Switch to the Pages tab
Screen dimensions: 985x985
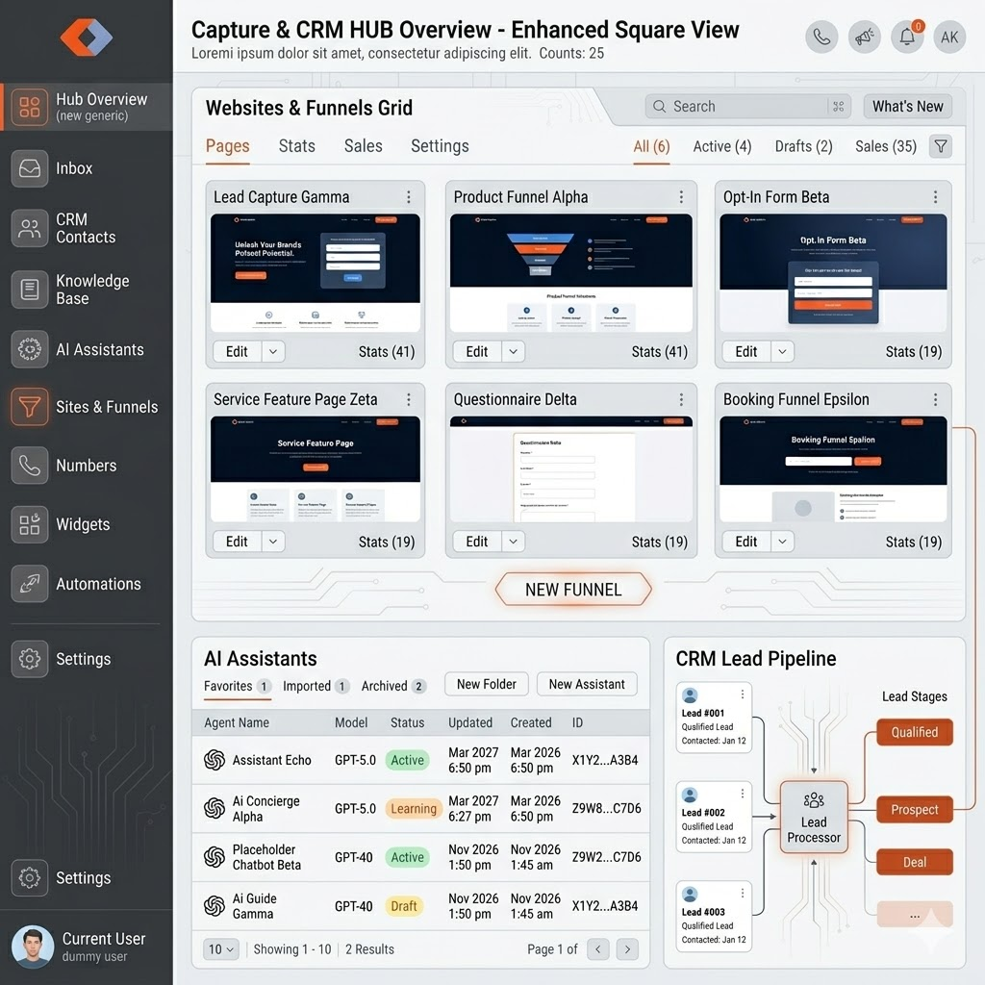coord(227,146)
